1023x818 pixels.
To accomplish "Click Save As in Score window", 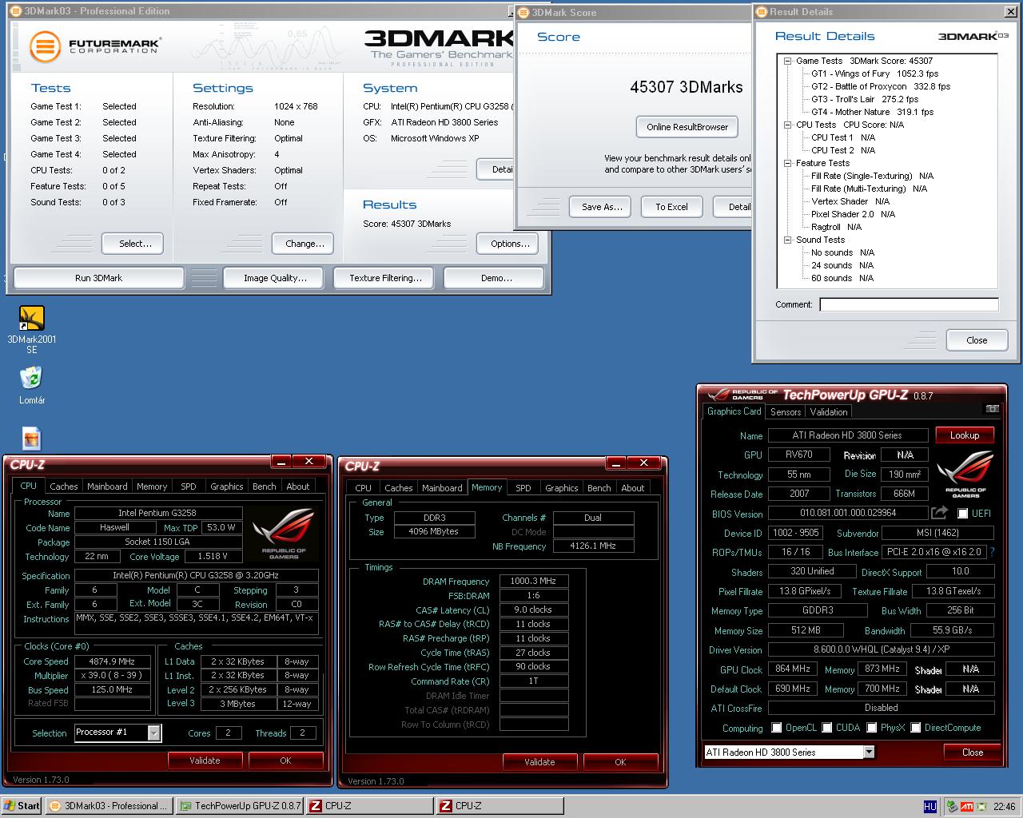I will (602, 207).
